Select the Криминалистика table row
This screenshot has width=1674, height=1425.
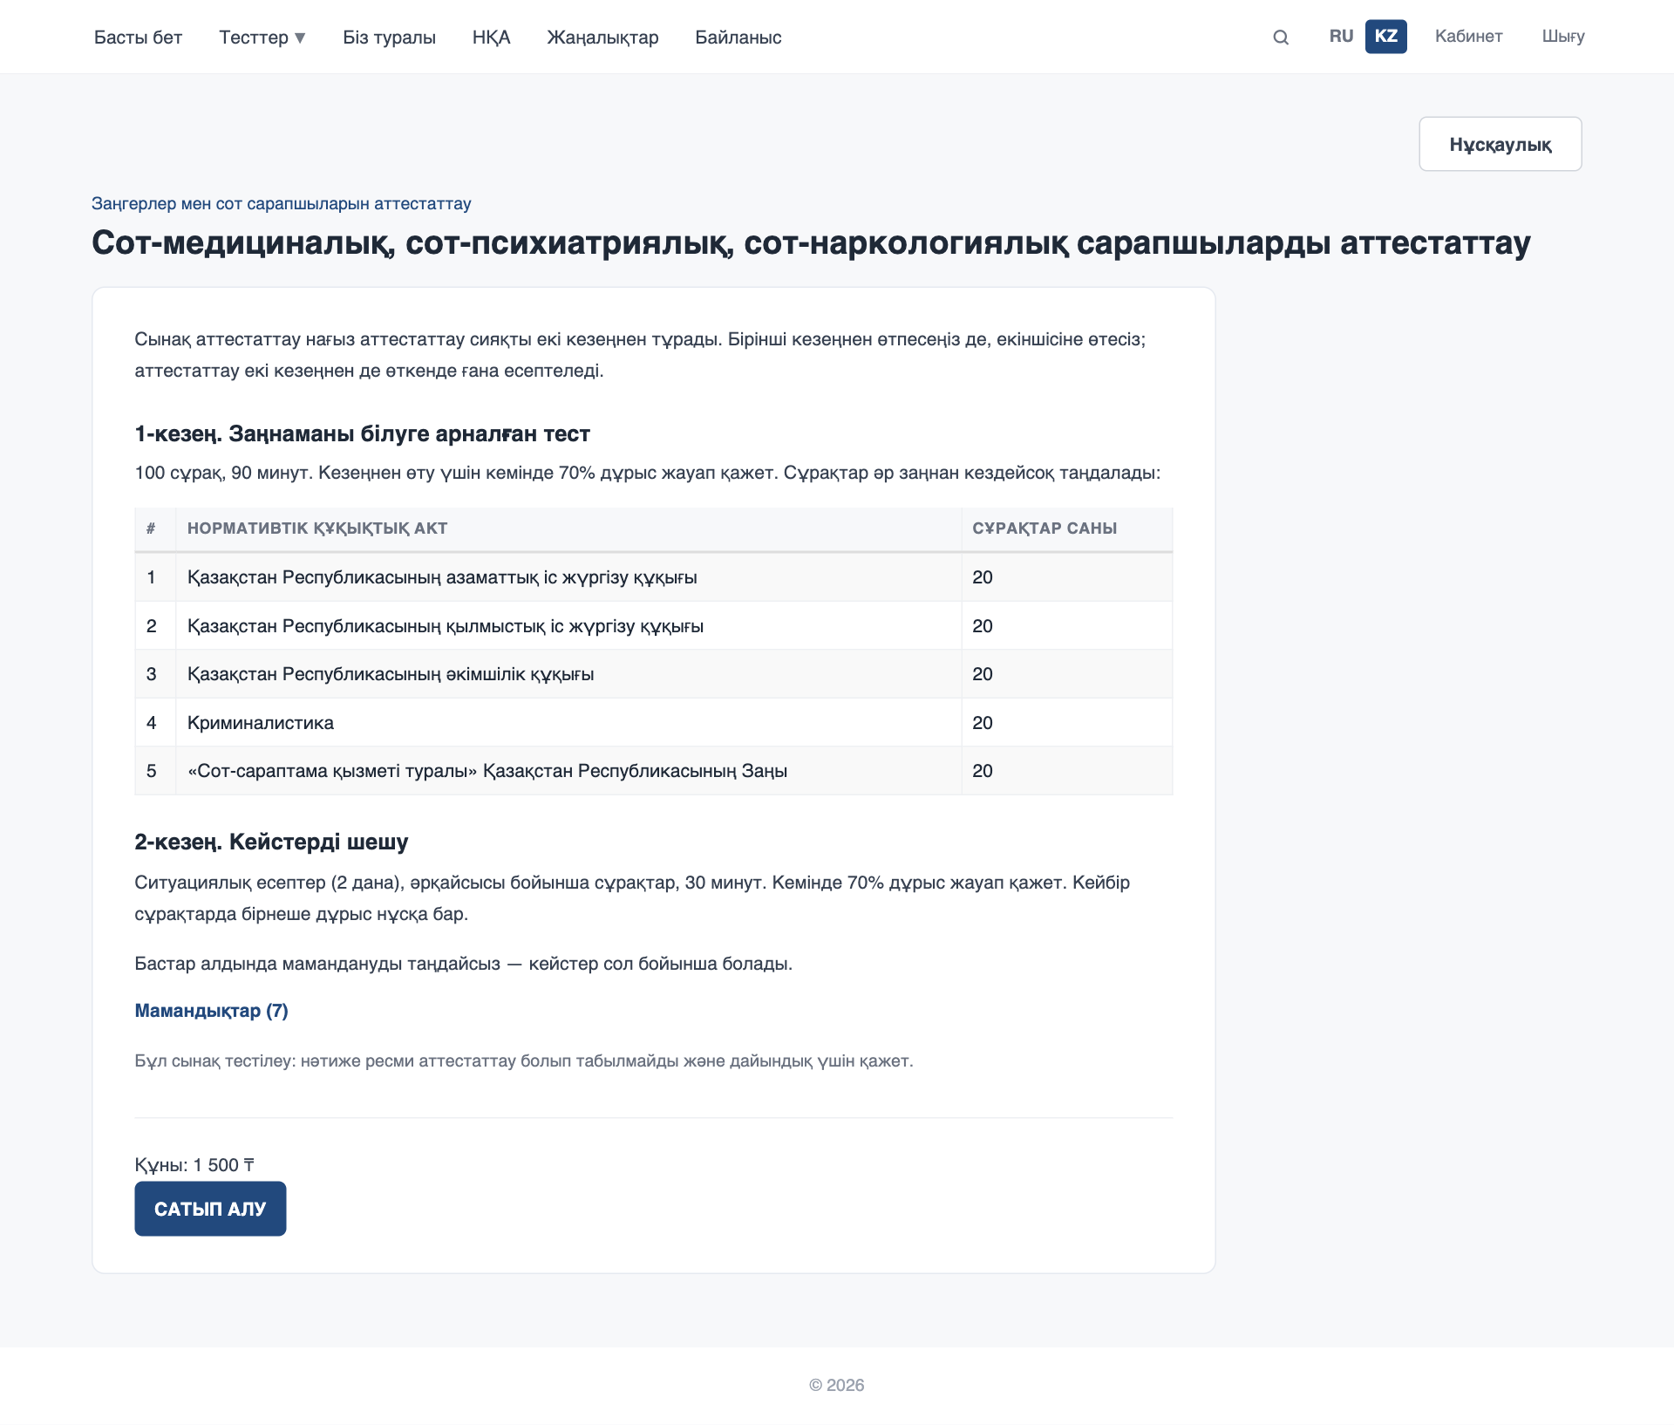(654, 723)
